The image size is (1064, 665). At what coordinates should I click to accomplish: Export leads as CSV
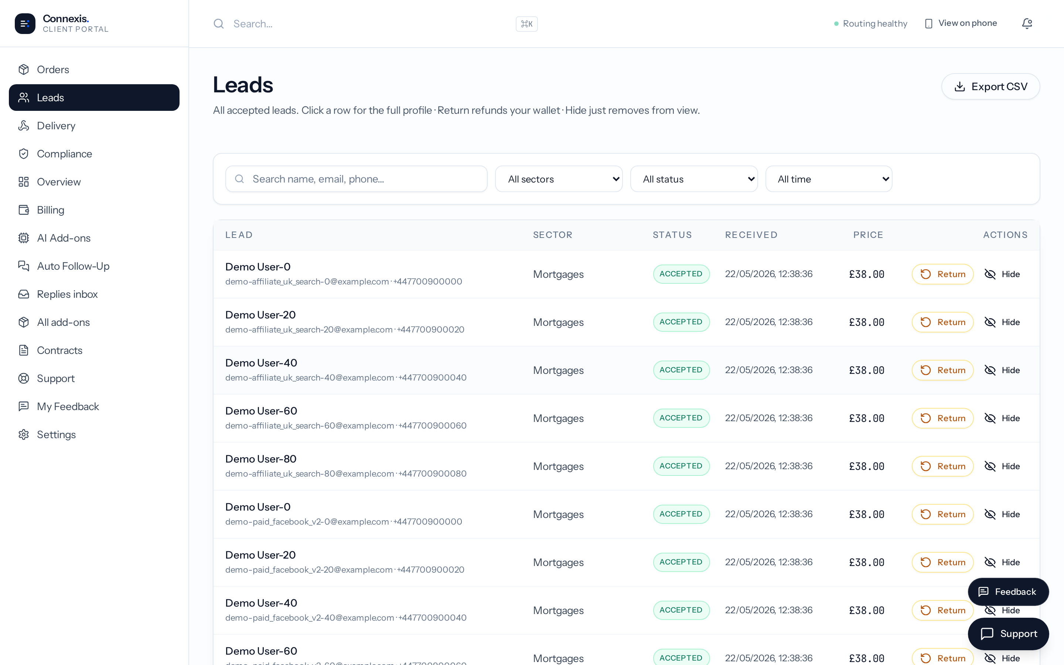tap(990, 87)
